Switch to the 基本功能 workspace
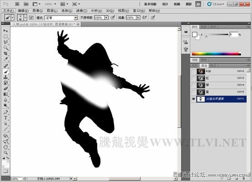 coord(150,4)
